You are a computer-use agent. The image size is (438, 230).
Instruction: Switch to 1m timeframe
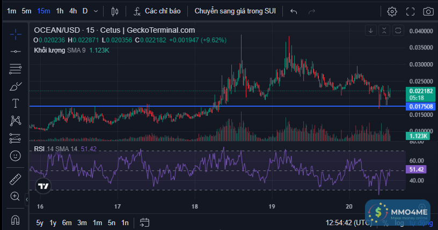click(11, 11)
